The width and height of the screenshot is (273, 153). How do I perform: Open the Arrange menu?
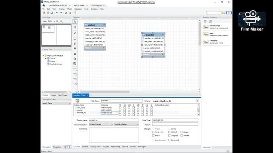click(x=61, y=9)
